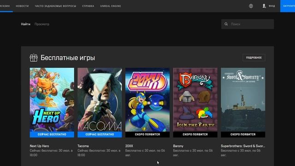
Task: Click СЕЙЧАС БЕСПЛАТНО under Tacoma
Action: click(100, 134)
